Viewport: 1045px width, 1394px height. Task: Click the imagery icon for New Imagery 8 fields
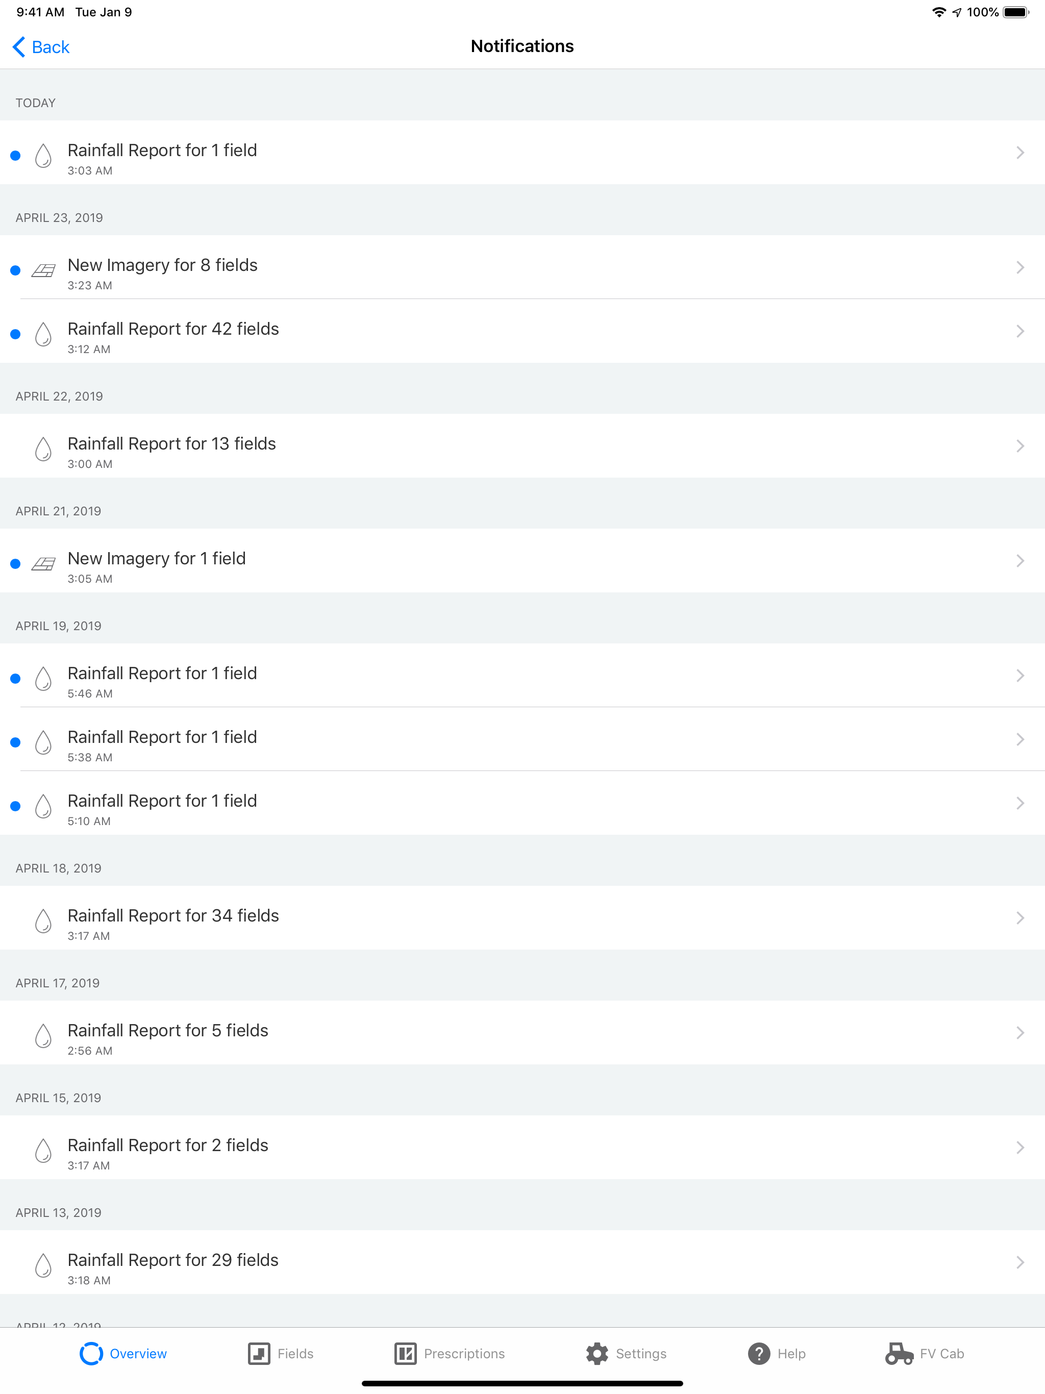coord(43,270)
